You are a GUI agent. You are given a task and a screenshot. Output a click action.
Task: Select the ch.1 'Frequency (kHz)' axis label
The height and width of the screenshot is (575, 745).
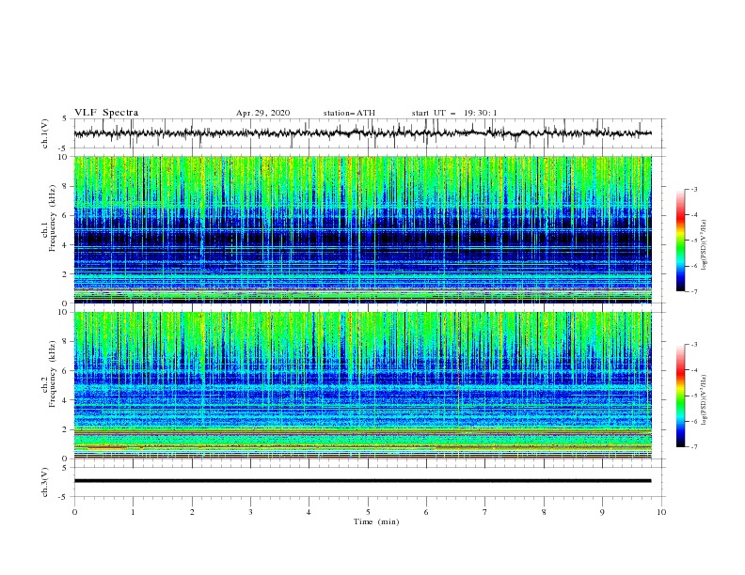[x=53, y=218]
